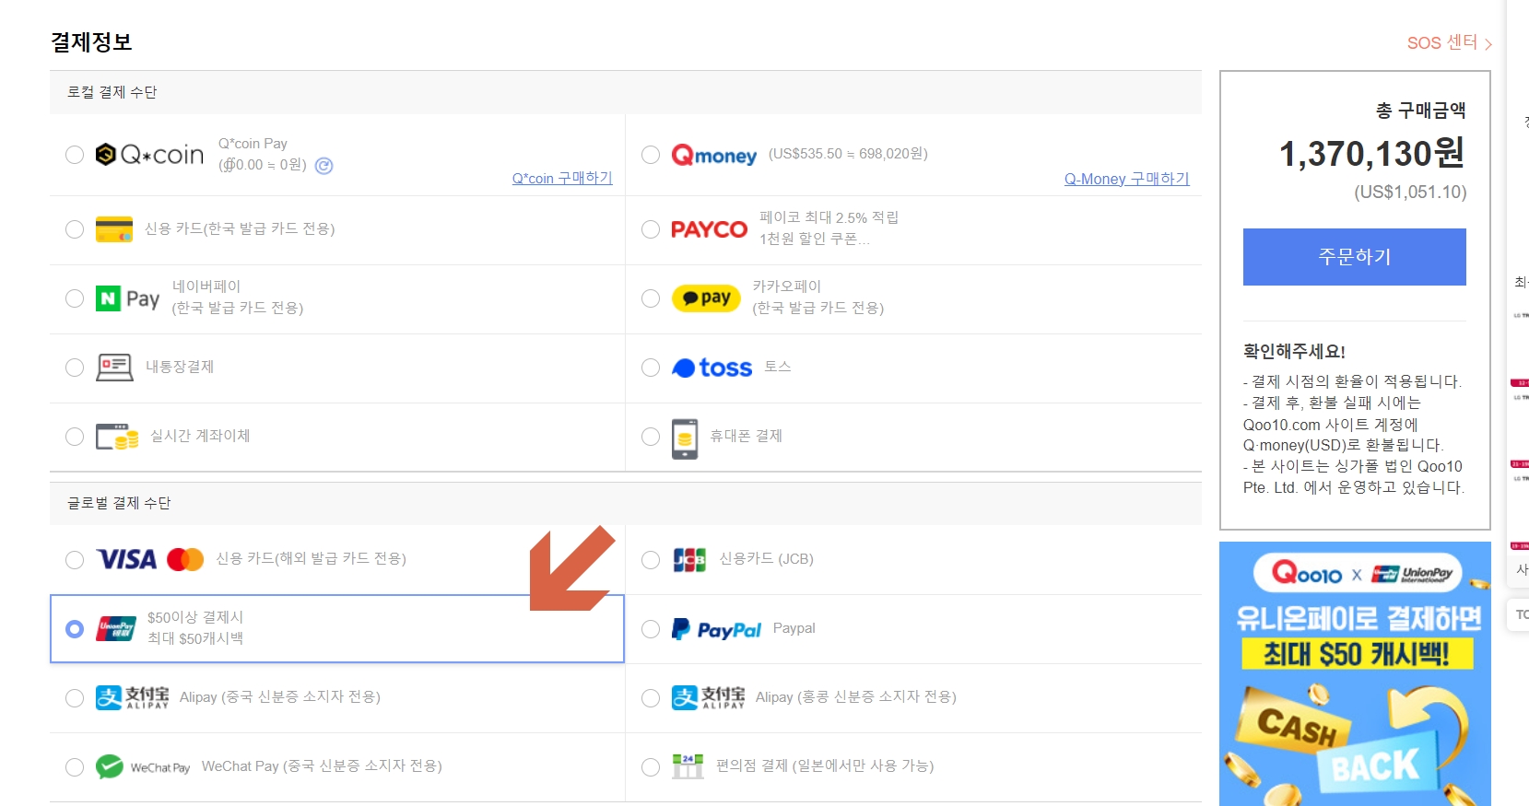Click the Mastercard logo
Viewport: 1529px width, 806px height.
pos(185,559)
